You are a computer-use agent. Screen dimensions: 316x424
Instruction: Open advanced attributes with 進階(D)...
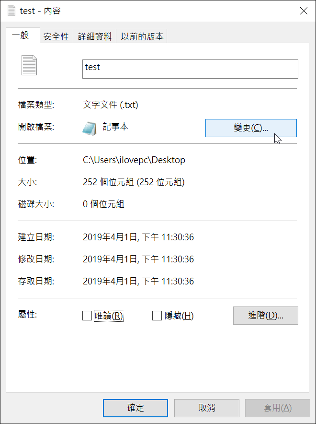point(266,315)
